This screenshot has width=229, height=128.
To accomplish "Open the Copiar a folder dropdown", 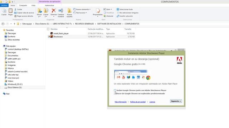I will coord(46,13).
